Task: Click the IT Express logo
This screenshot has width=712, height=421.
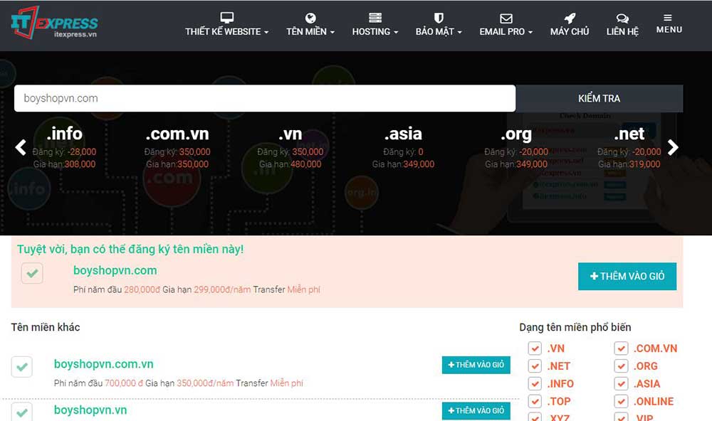Action: click(x=54, y=23)
